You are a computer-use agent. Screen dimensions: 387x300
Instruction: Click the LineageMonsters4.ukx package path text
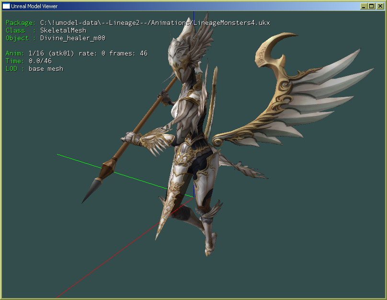click(155, 22)
